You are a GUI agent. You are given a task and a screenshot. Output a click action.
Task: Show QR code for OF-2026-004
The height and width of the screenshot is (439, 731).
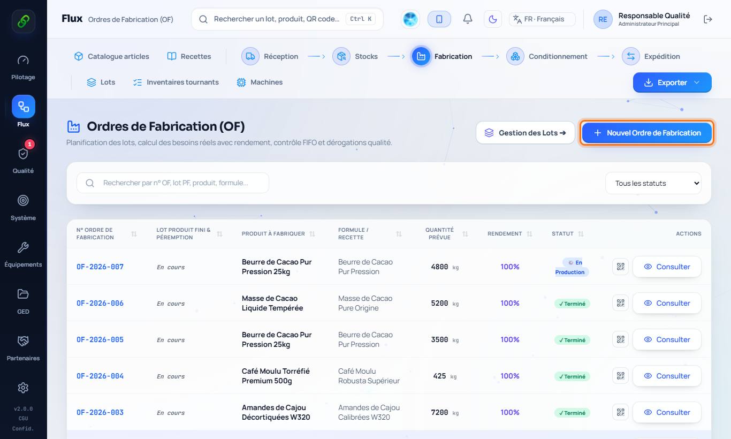click(x=620, y=376)
